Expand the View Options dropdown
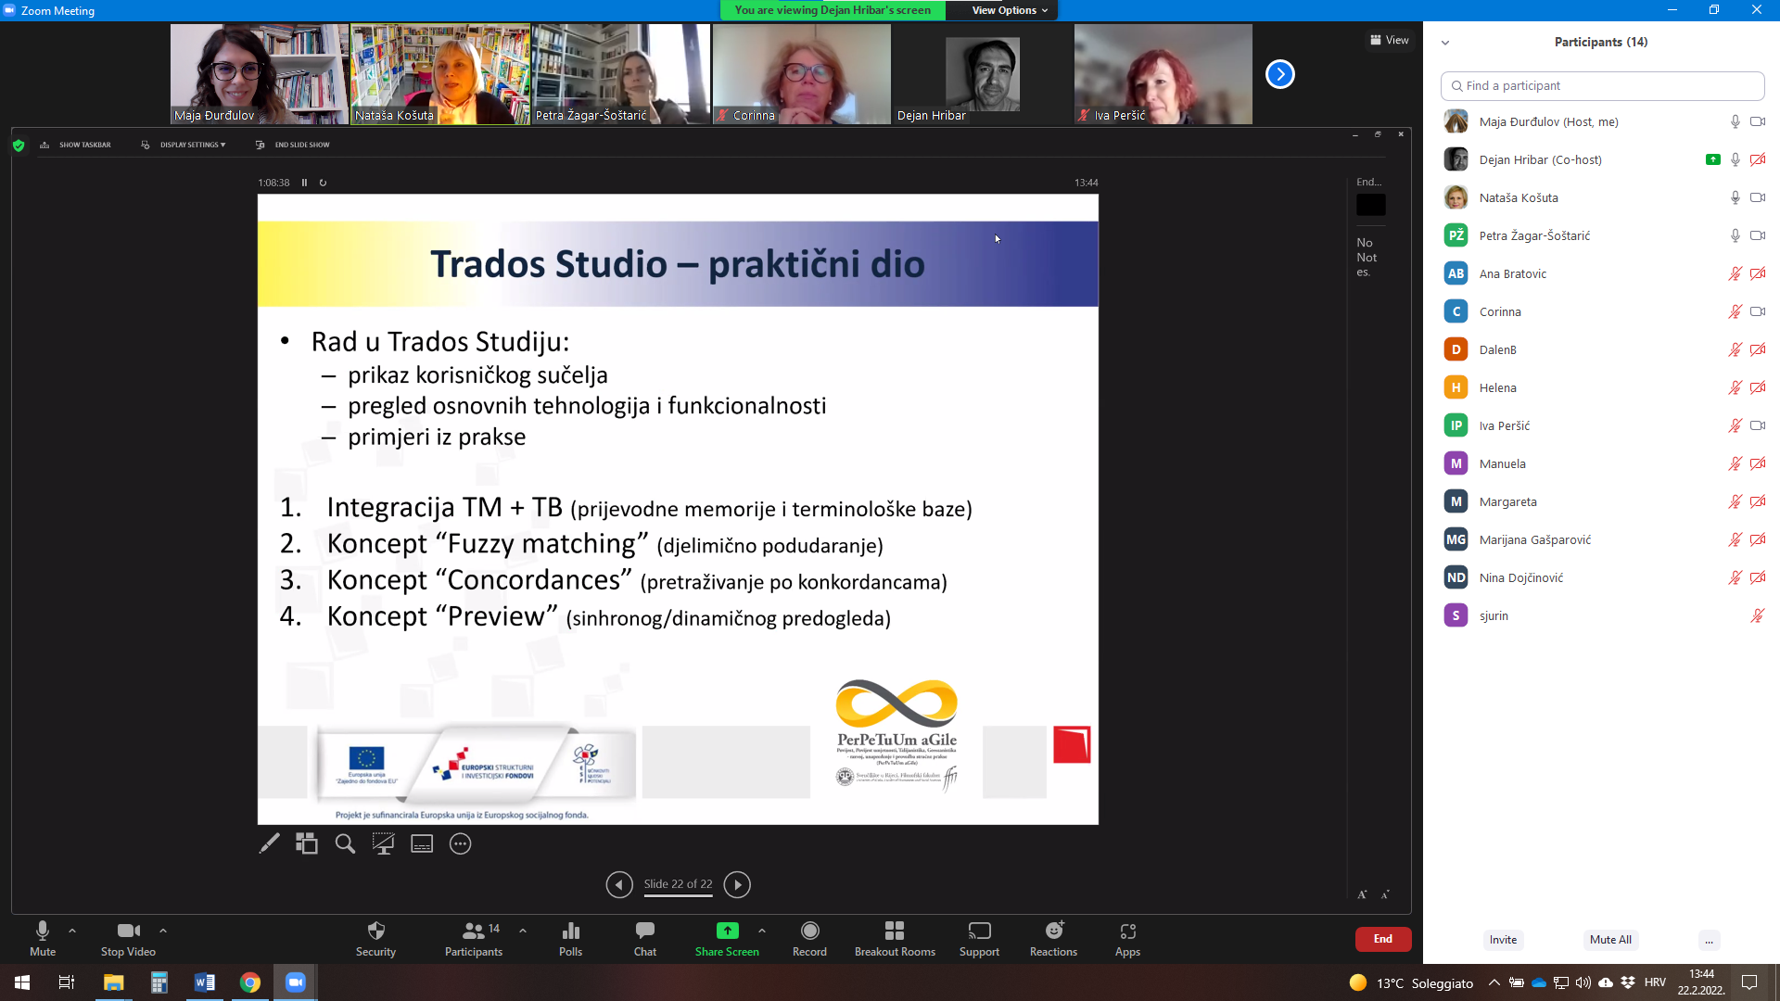This screenshot has width=1780, height=1001. 1009,10
